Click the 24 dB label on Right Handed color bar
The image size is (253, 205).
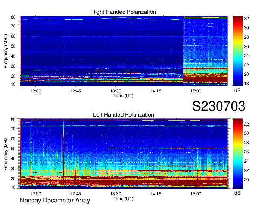click(x=246, y=56)
